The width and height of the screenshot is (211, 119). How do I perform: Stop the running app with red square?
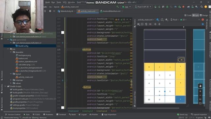coord(183,7)
